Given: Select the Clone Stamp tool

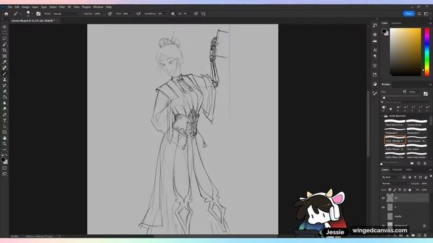Looking at the screenshot, I should tap(5, 80).
